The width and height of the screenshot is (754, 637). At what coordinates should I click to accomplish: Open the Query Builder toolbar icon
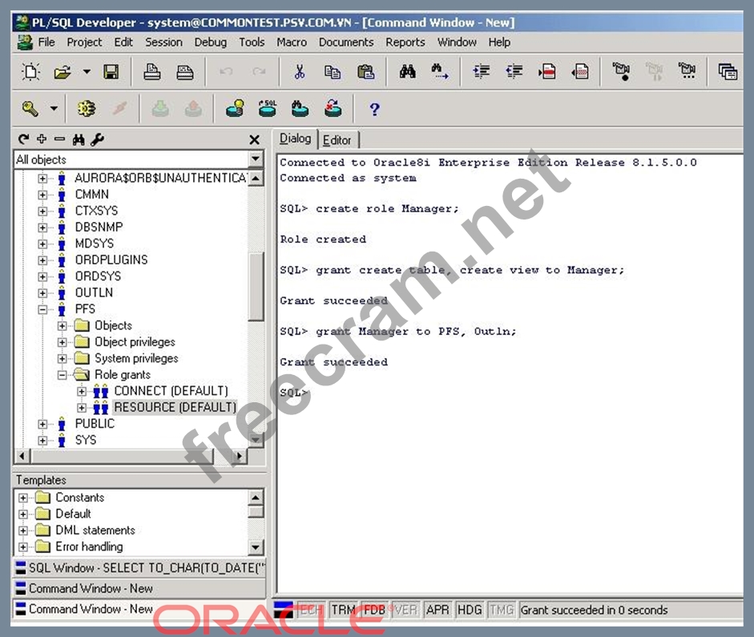click(x=235, y=109)
